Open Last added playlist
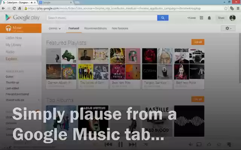 tap(12, 88)
